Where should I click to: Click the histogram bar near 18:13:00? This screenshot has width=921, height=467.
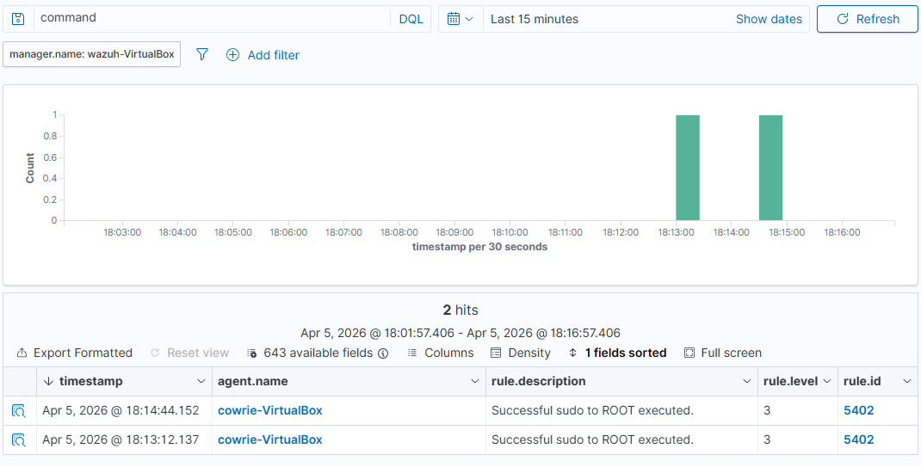[687, 168]
